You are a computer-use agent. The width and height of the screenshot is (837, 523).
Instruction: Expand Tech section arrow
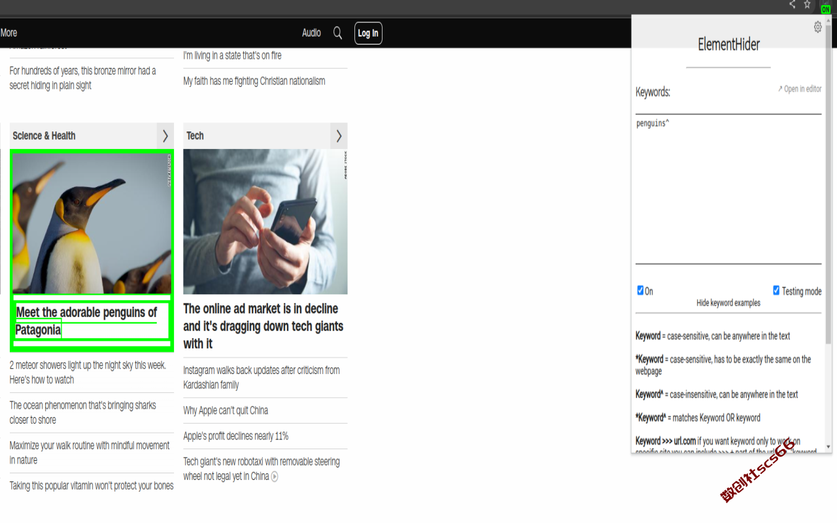click(339, 135)
